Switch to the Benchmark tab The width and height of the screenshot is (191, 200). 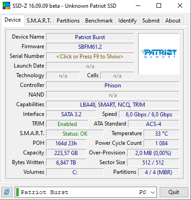point(99,21)
